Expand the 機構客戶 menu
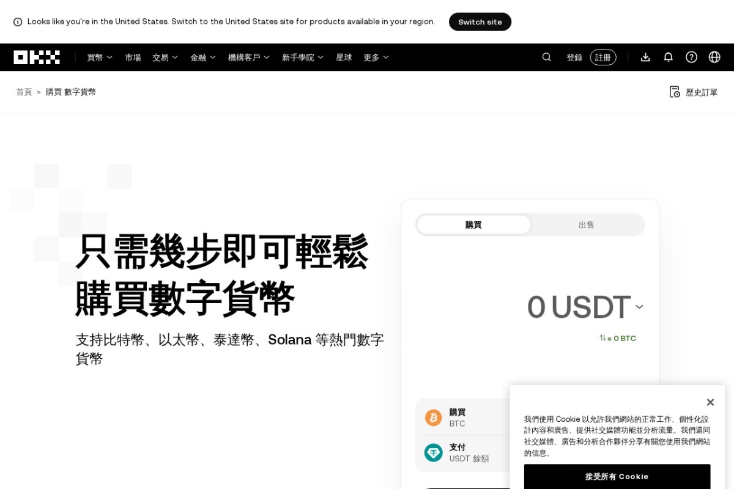The width and height of the screenshot is (734, 489). 249,57
